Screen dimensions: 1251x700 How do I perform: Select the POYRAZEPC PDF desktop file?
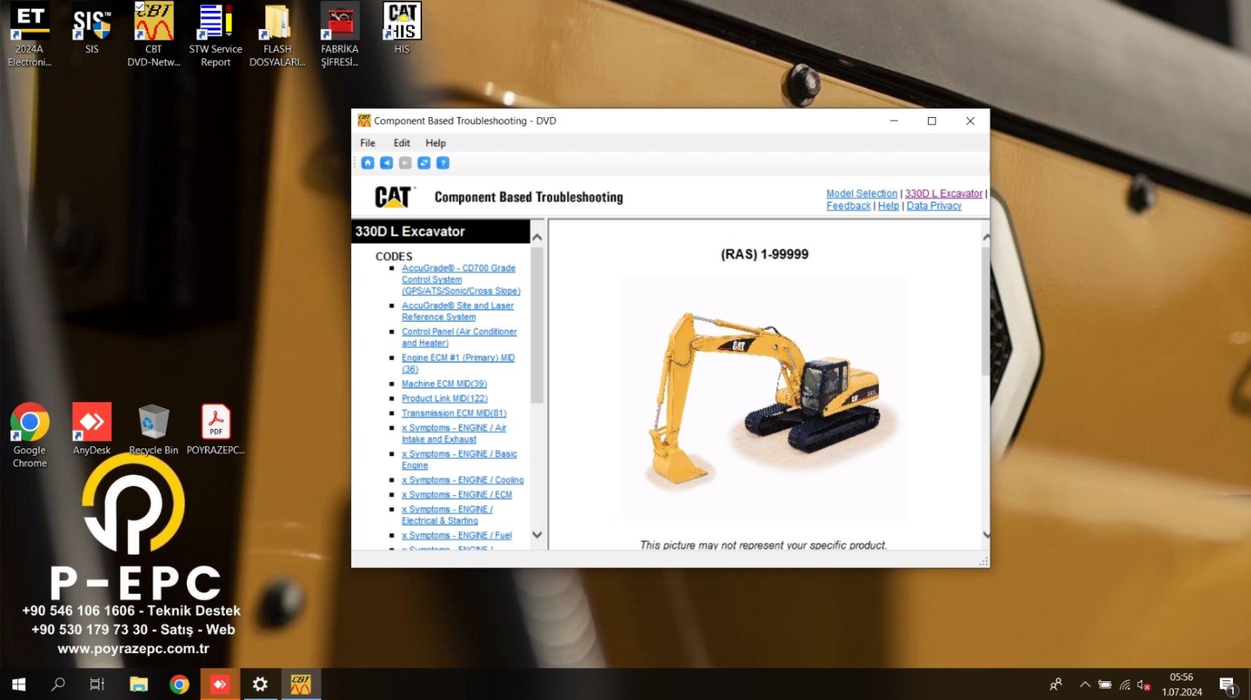pyautogui.click(x=215, y=429)
